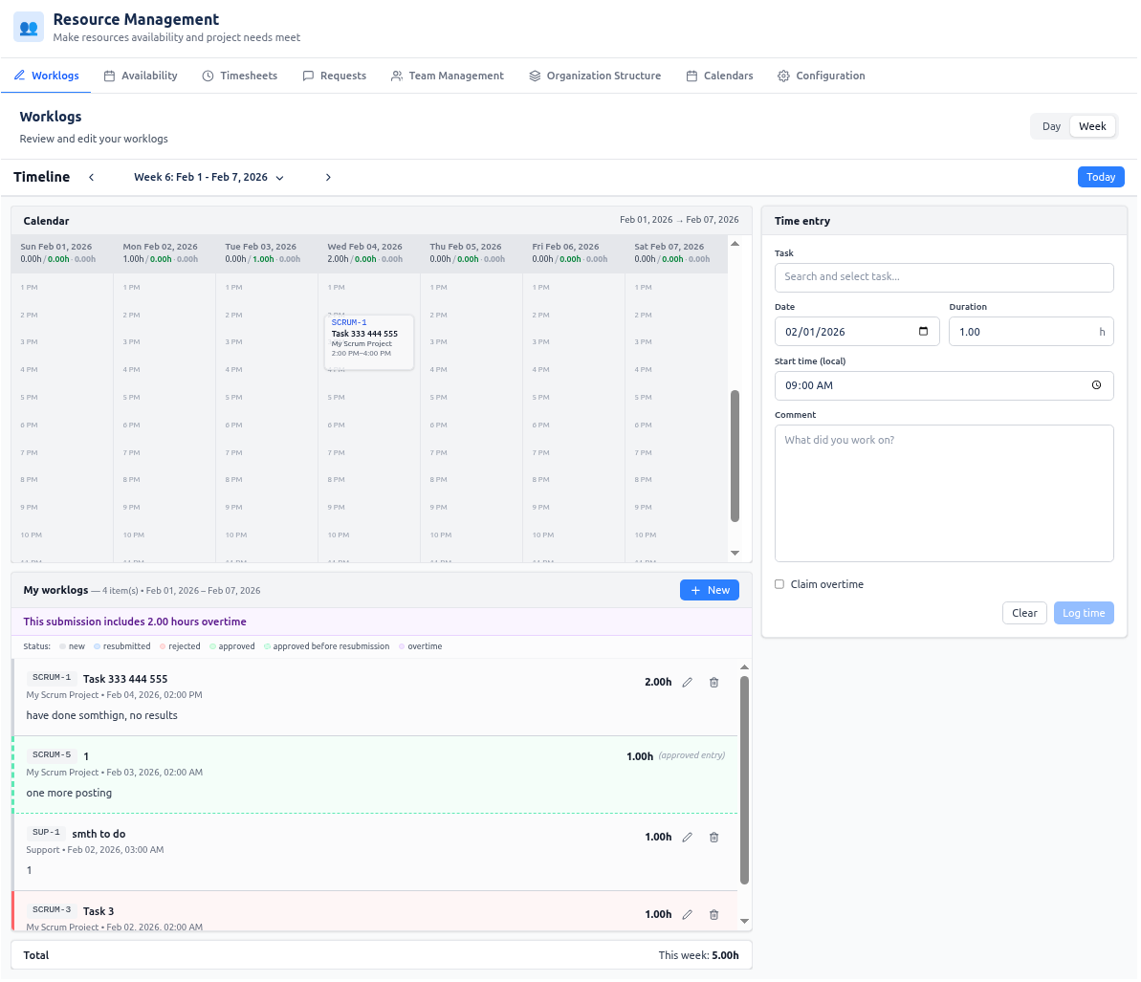Open the Timesheets tab clock icon

(x=208, y=75)
